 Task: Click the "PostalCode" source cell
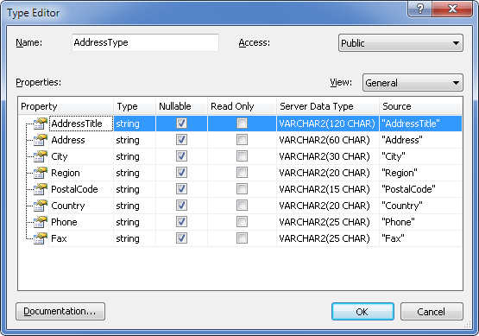(x=420, y=189)
